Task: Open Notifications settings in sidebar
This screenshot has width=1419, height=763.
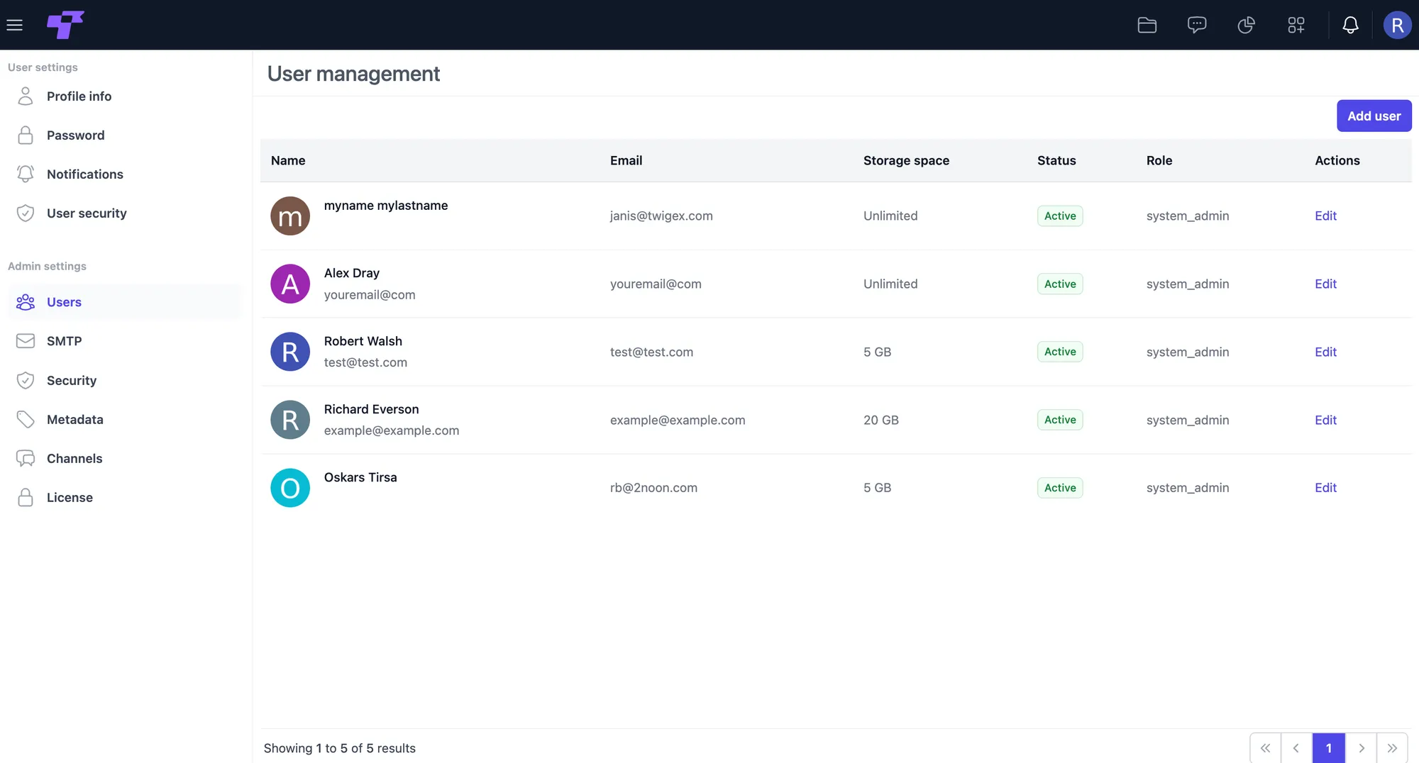Action: coord(125,174)
